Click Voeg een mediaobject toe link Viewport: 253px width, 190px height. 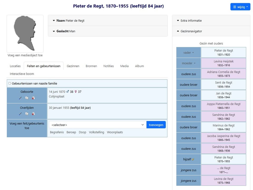(25, 55)
